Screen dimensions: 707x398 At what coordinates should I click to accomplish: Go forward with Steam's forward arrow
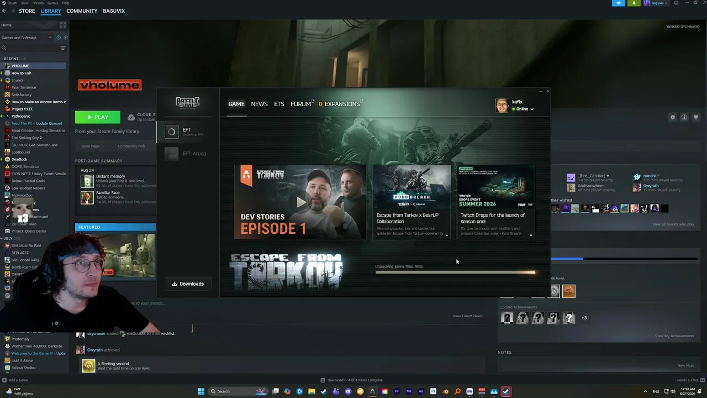13,11
